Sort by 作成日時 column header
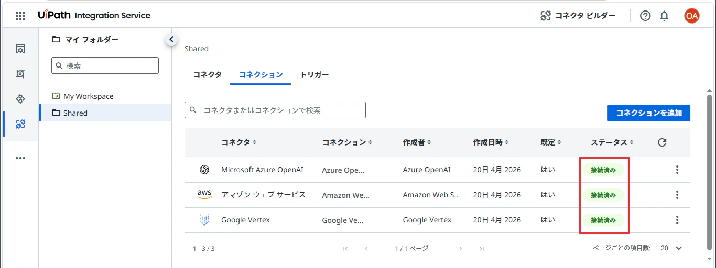Screen dimensions: 716x268 coord(491,142)
